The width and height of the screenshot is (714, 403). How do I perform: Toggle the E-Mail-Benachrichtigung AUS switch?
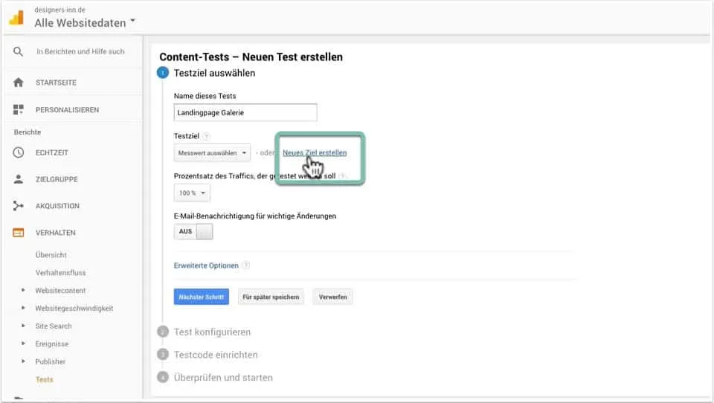193,231
